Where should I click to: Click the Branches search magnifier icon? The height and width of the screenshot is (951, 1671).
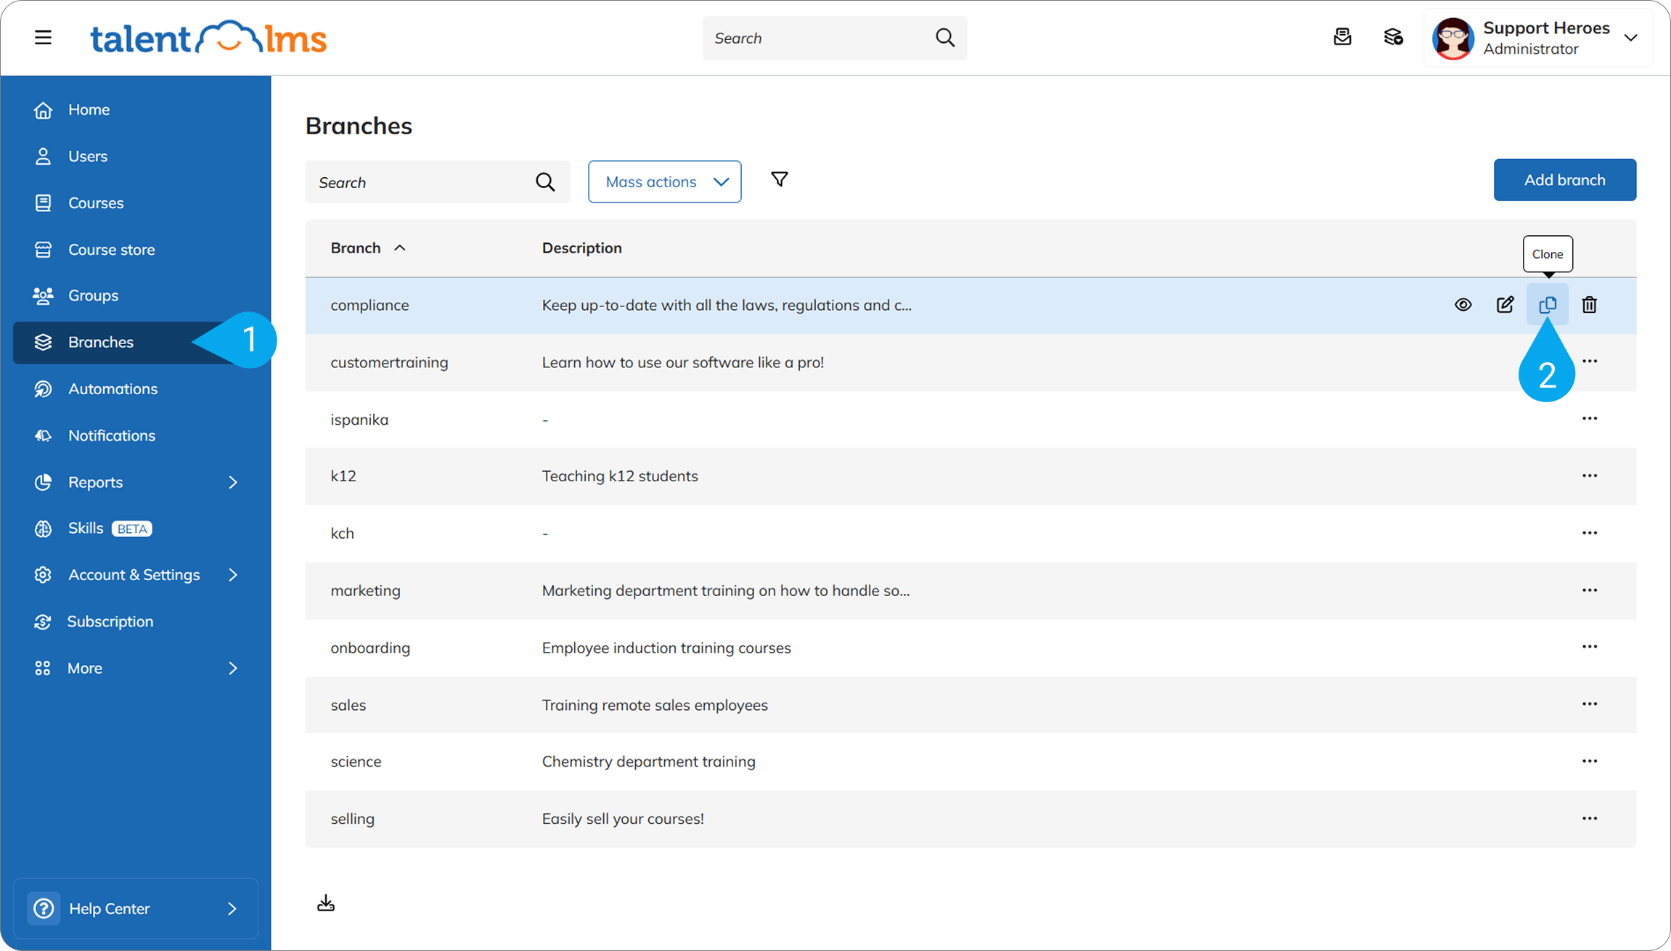(x=545, y=181)
